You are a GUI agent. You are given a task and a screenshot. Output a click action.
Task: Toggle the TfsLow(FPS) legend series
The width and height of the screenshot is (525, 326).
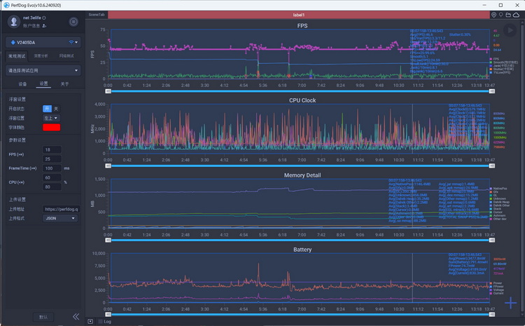click(x=500, y=72)
